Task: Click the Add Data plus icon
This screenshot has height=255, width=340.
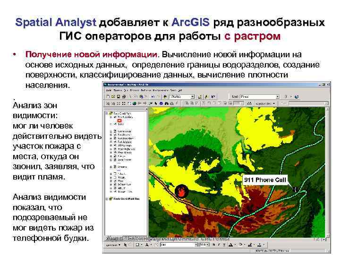Action: [x=165, y=96]
